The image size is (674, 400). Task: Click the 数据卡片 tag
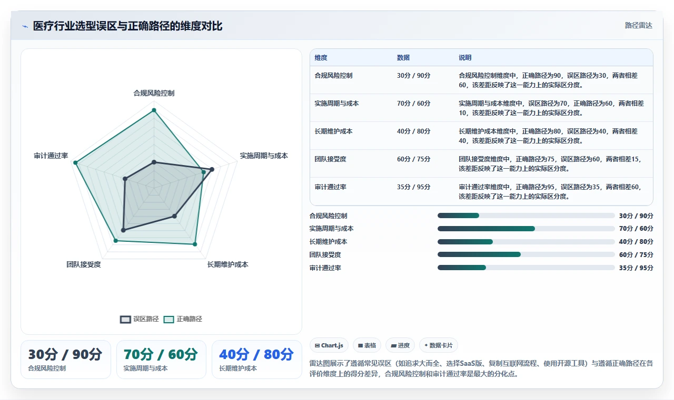[x=439, y=345]
